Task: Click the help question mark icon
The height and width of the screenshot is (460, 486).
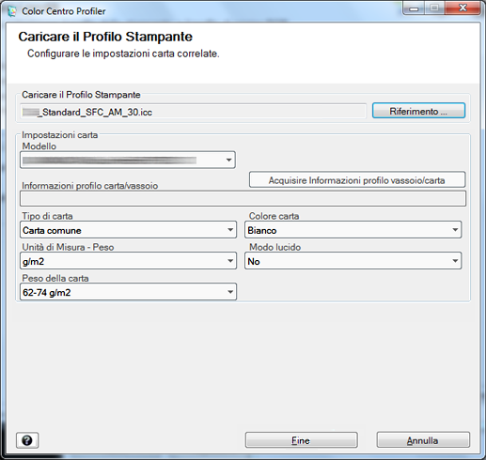Action: click(x=27, y=440)
